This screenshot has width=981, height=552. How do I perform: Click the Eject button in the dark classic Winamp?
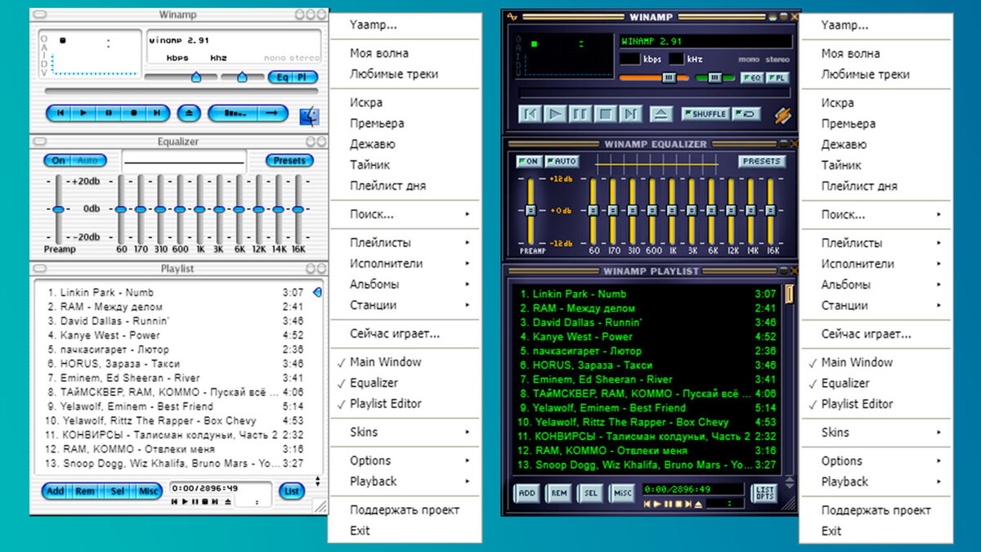pyautogui.click(x=663, y=114)
